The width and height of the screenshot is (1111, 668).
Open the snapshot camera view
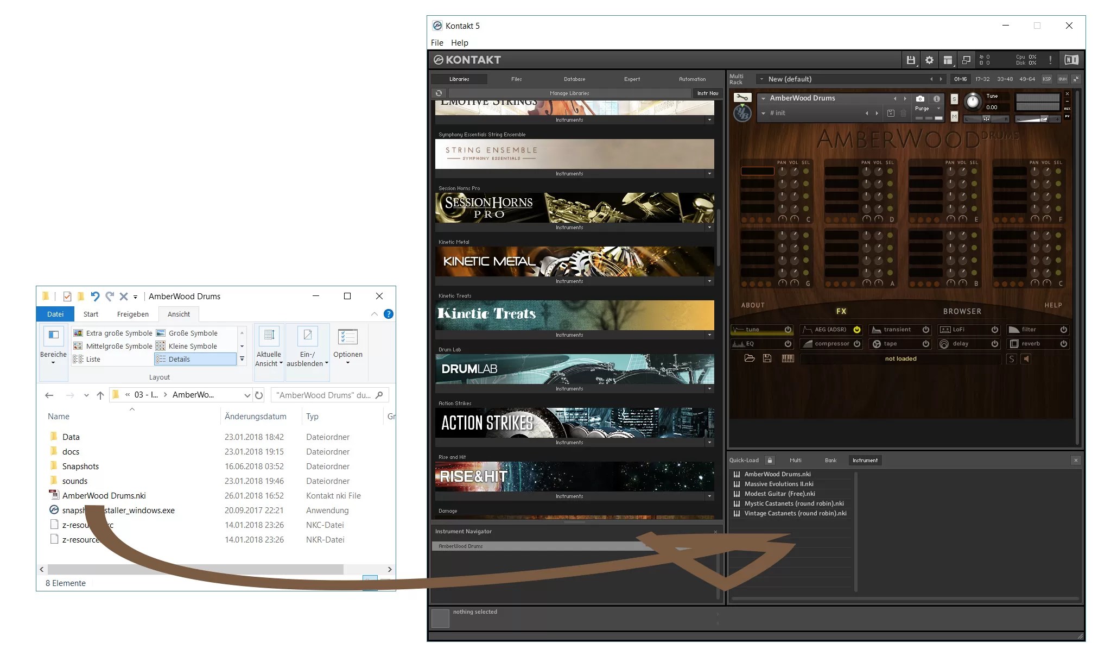pyautogui.click(x=920, y=98)
